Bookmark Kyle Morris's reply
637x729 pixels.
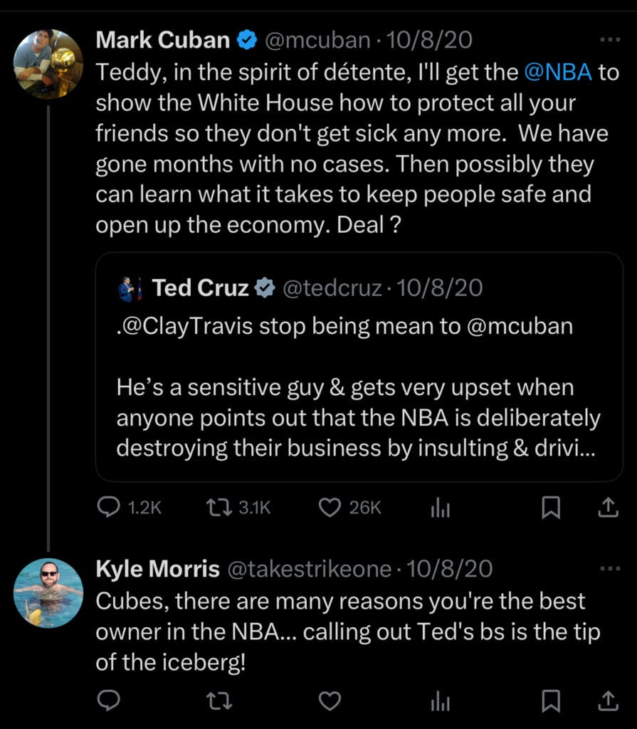[551, 701]
